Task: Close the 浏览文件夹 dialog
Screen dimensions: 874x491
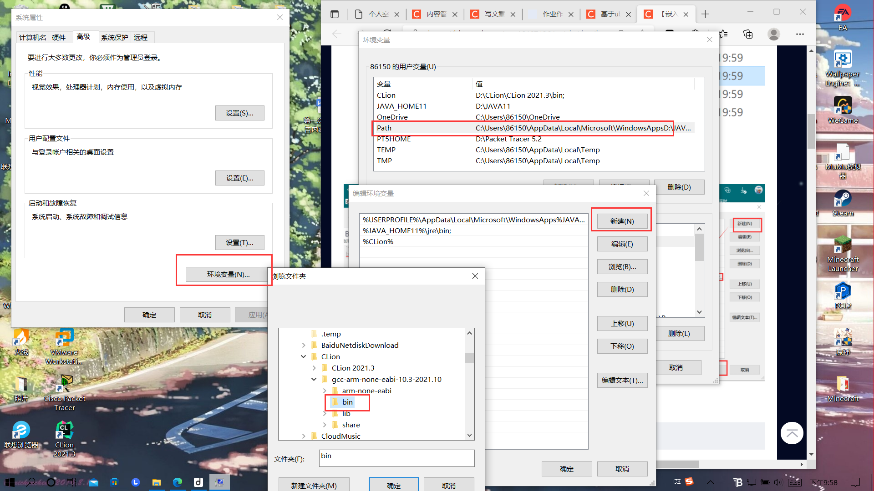Action: (475, 276)
